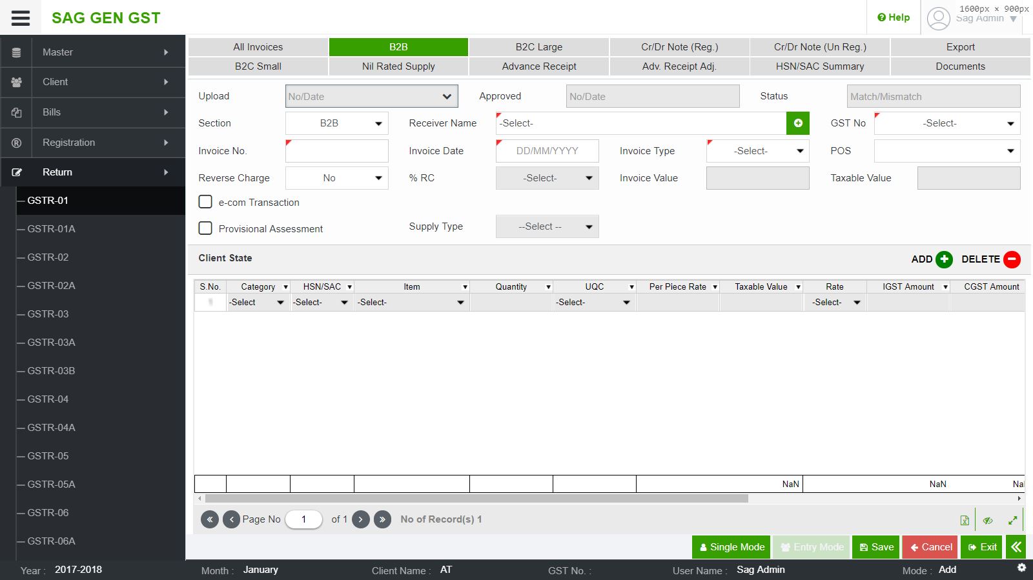Click the Sag Admin user avatar icon
Image resolution: width=1033 pixels, height=580 pixels.
(939, 18)
